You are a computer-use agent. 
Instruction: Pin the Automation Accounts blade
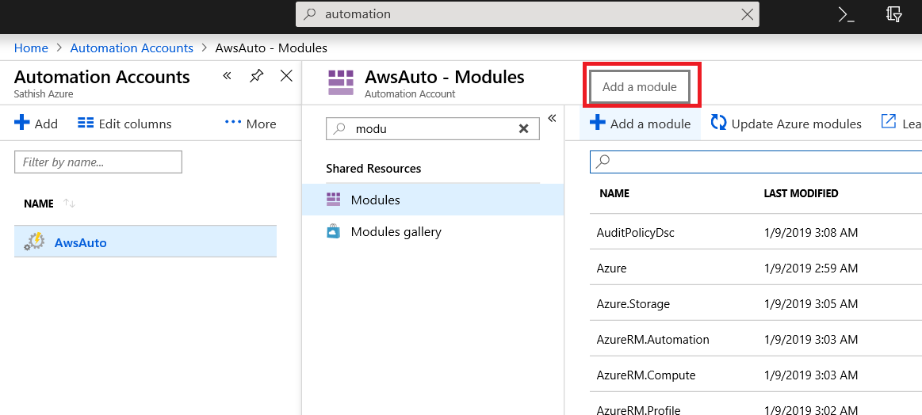click(x=256, y=76)
